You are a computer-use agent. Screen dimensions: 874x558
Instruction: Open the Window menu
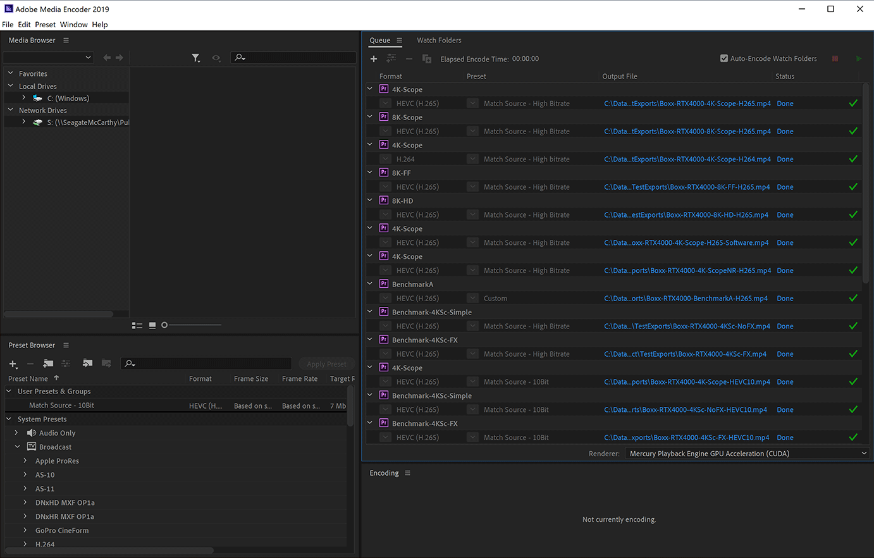73,25
